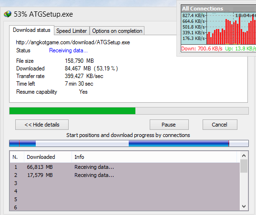Click All Connections title in network monitor
256x215 pixels.
coord(203,9)
